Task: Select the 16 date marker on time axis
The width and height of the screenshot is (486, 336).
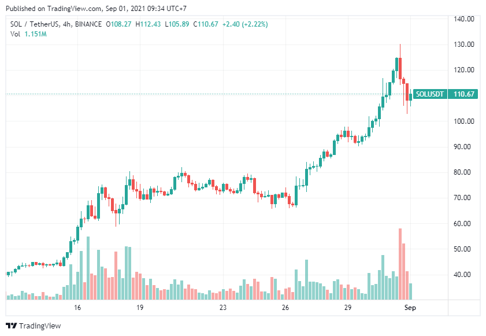Action: click(78, 308)
